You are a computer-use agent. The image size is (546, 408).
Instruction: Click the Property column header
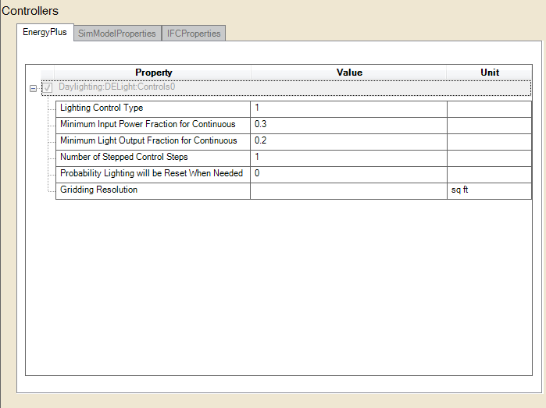pos(153,73)
